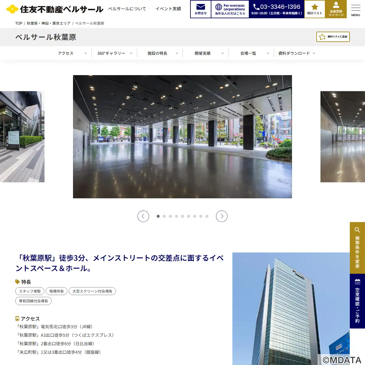Click the 電気街北口徒歩3分（JR線）access line
Image resolution: width=365 pixels, height=365 pixels.
point(55,327)
